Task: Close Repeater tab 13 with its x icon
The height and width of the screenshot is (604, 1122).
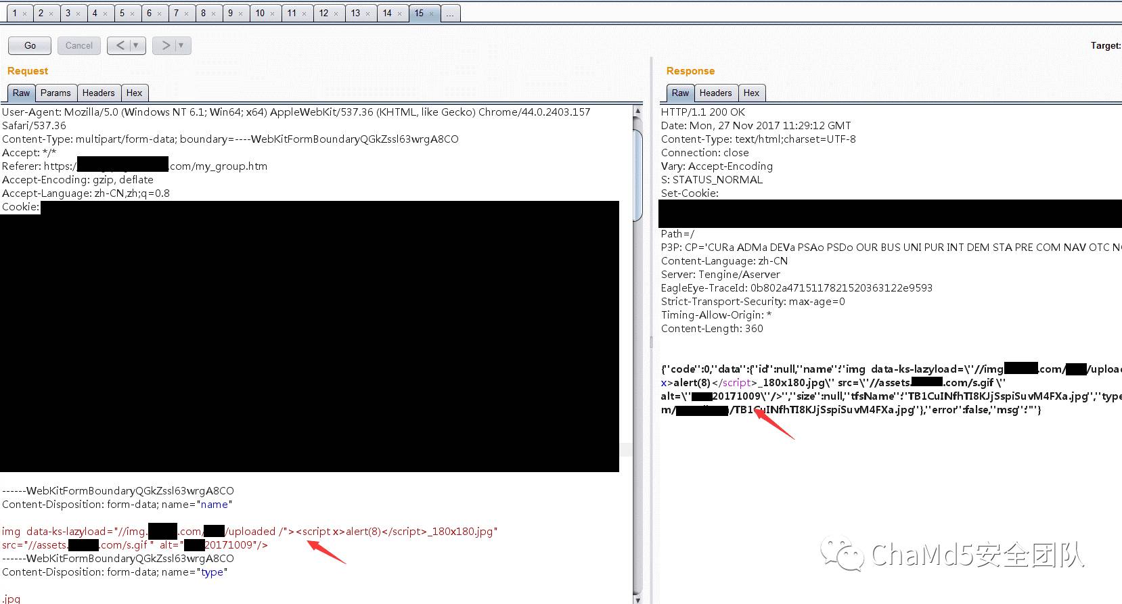Action: [x=367, y=14]
